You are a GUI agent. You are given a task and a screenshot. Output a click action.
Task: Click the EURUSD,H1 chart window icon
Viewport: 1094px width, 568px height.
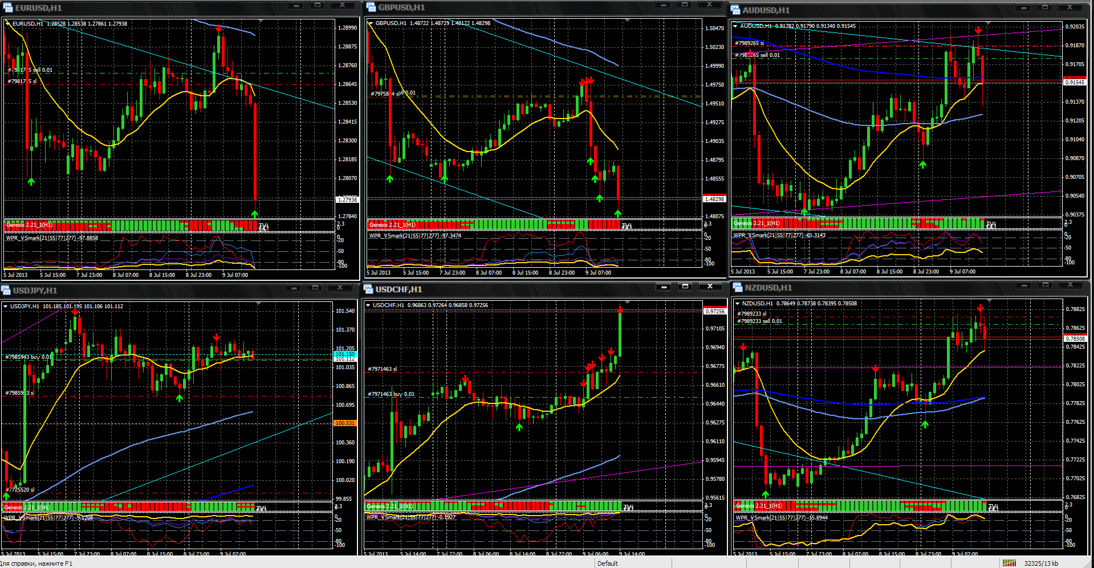click(x=7, y=7)
